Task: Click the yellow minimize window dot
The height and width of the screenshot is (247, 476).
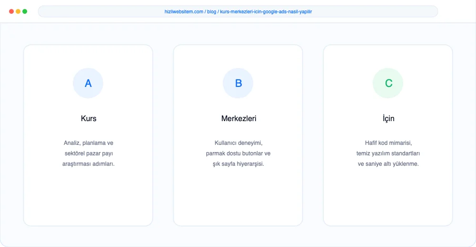Action: [18, 11]
